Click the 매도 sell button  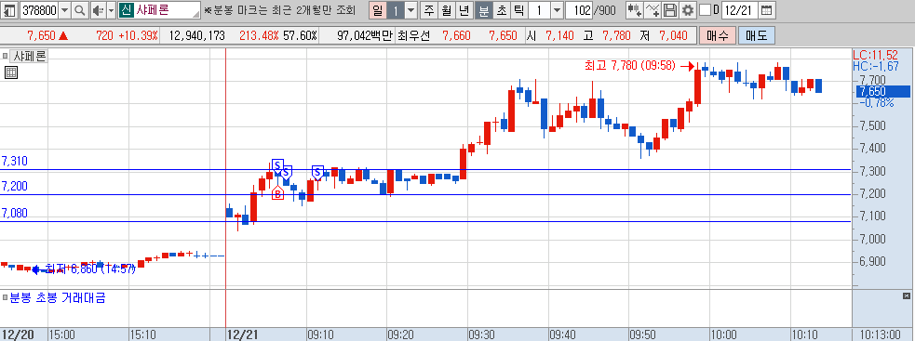coord(756,35)
